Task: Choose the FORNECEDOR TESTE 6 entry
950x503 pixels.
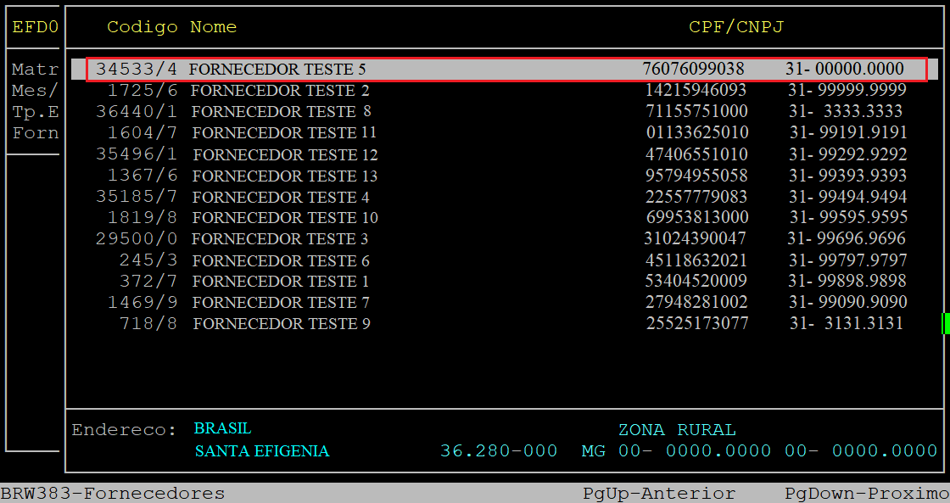Action: tap(281, 260)
